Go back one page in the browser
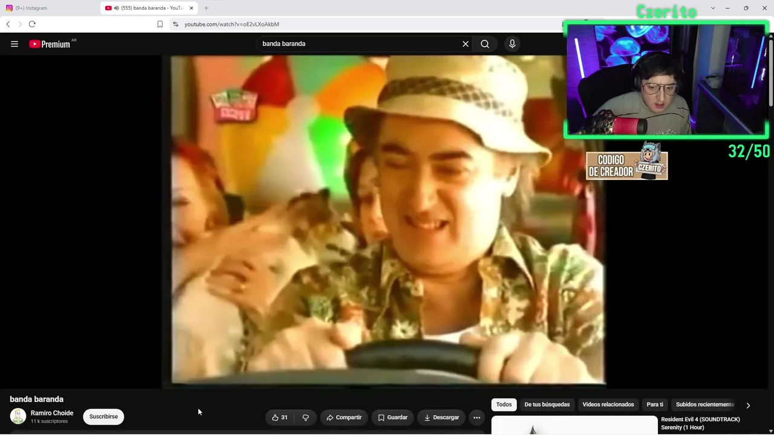 coord(8,24)
